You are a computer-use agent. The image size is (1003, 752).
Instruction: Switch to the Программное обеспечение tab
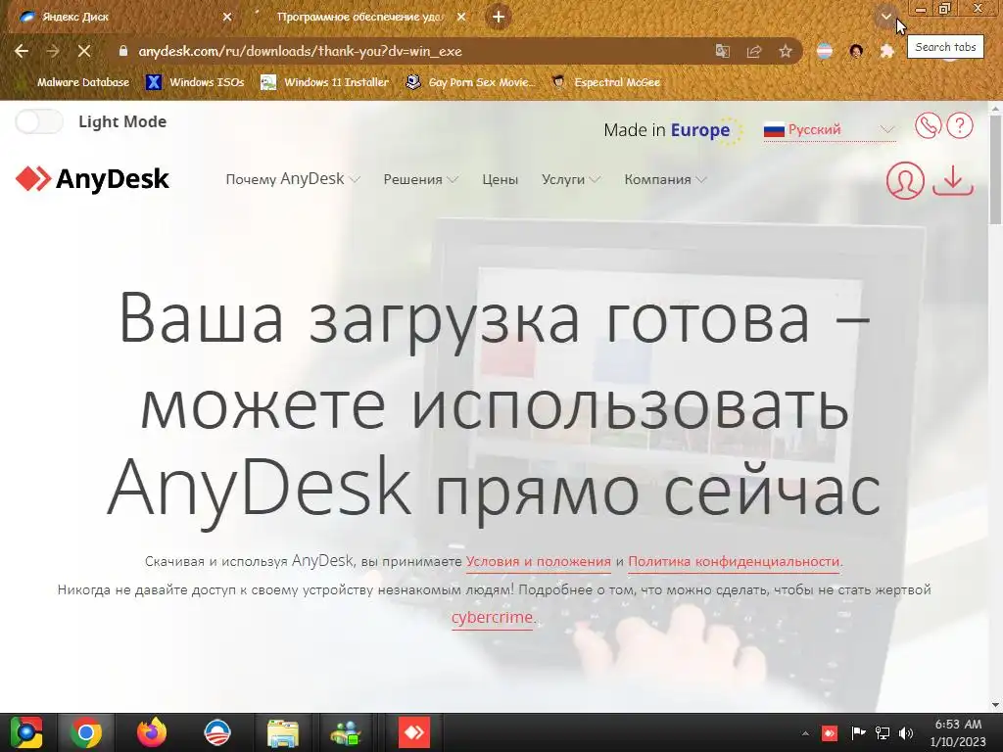[359, 17]
